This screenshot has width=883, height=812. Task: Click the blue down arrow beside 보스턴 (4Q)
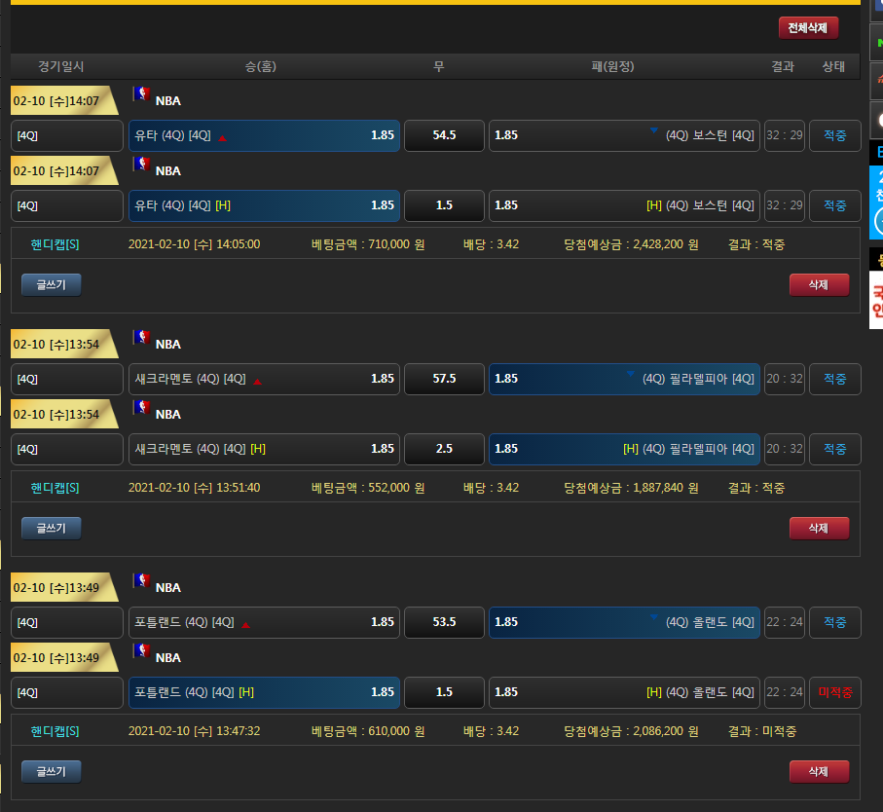coord(654,130)
